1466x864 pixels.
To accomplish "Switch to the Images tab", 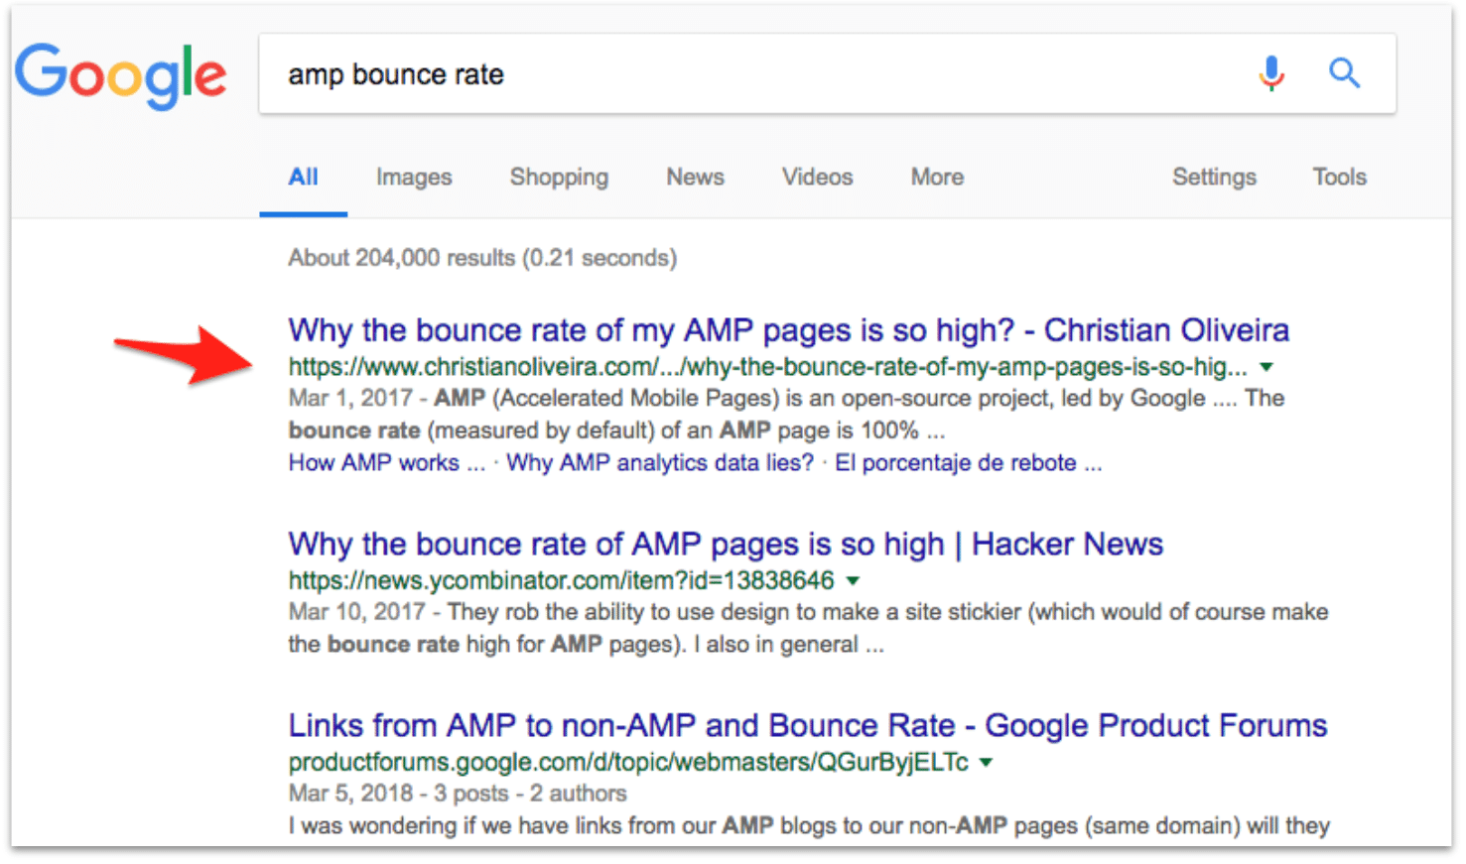I will (x=414, y=178).
